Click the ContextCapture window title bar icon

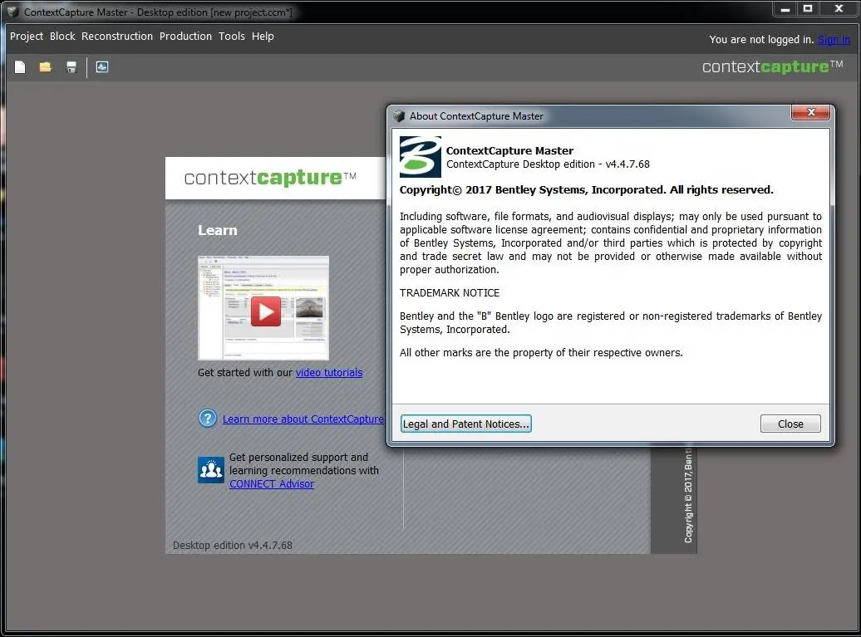pyautogui.click(x=12, y=12)
